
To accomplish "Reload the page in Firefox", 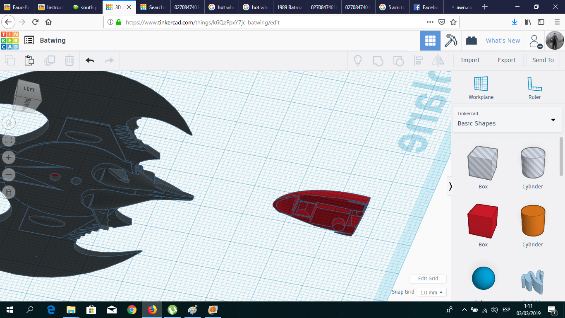I will click(x=35, y=22).
